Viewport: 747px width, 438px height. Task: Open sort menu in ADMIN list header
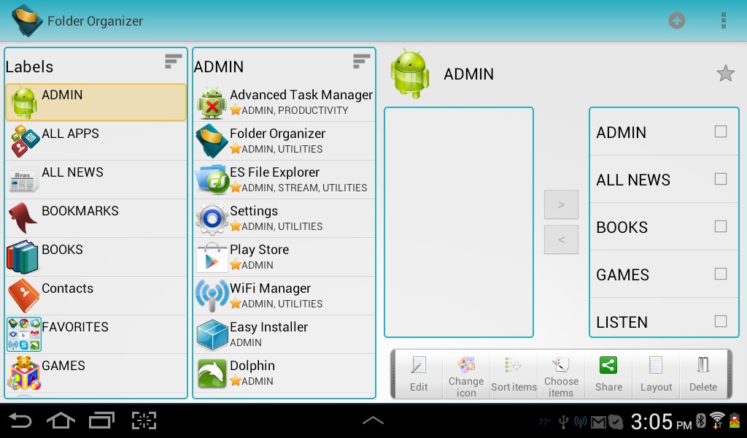[361, 61]
